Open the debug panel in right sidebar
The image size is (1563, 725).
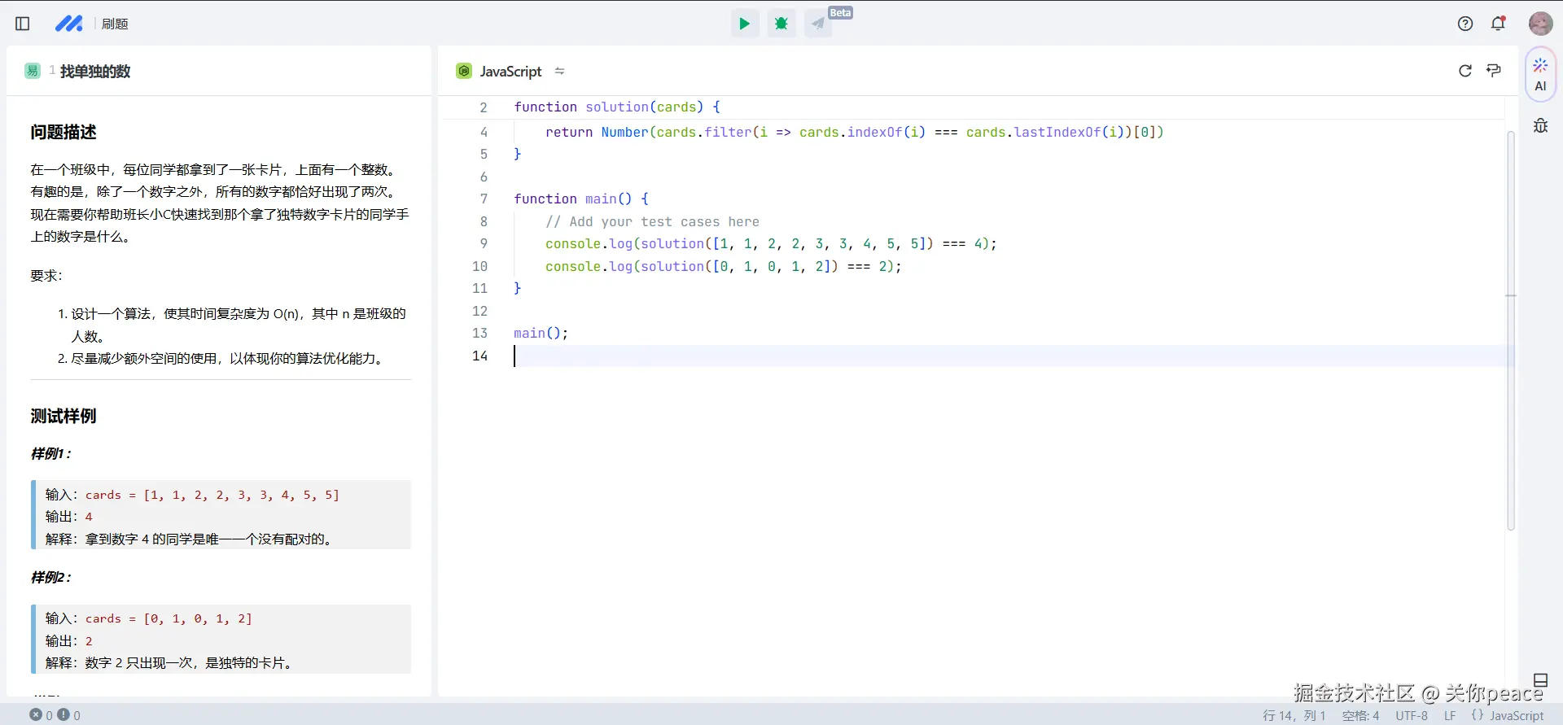[x=1540, y=126]
